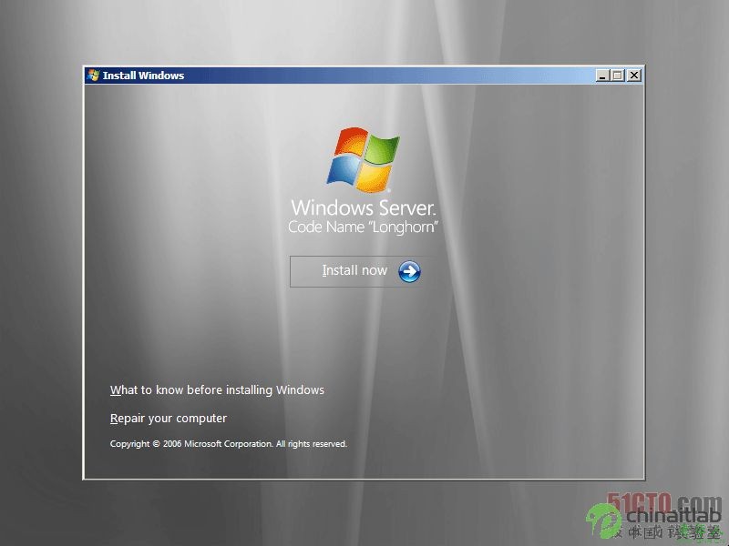
Task: Click the blue arrow icon beside Install now
Action: (x=409, y=271)
